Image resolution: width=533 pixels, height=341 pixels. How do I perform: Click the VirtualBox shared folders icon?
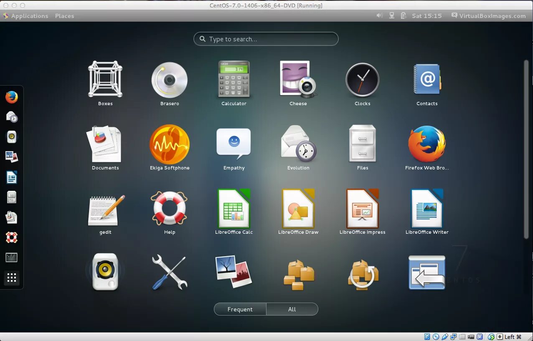[462, 336]
